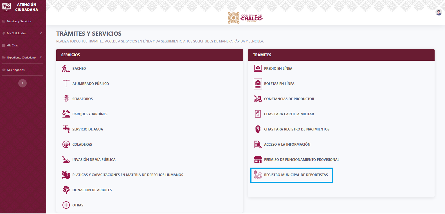
Task: Go to Mis Negocios in sidebar
Action: pos(16,70)
